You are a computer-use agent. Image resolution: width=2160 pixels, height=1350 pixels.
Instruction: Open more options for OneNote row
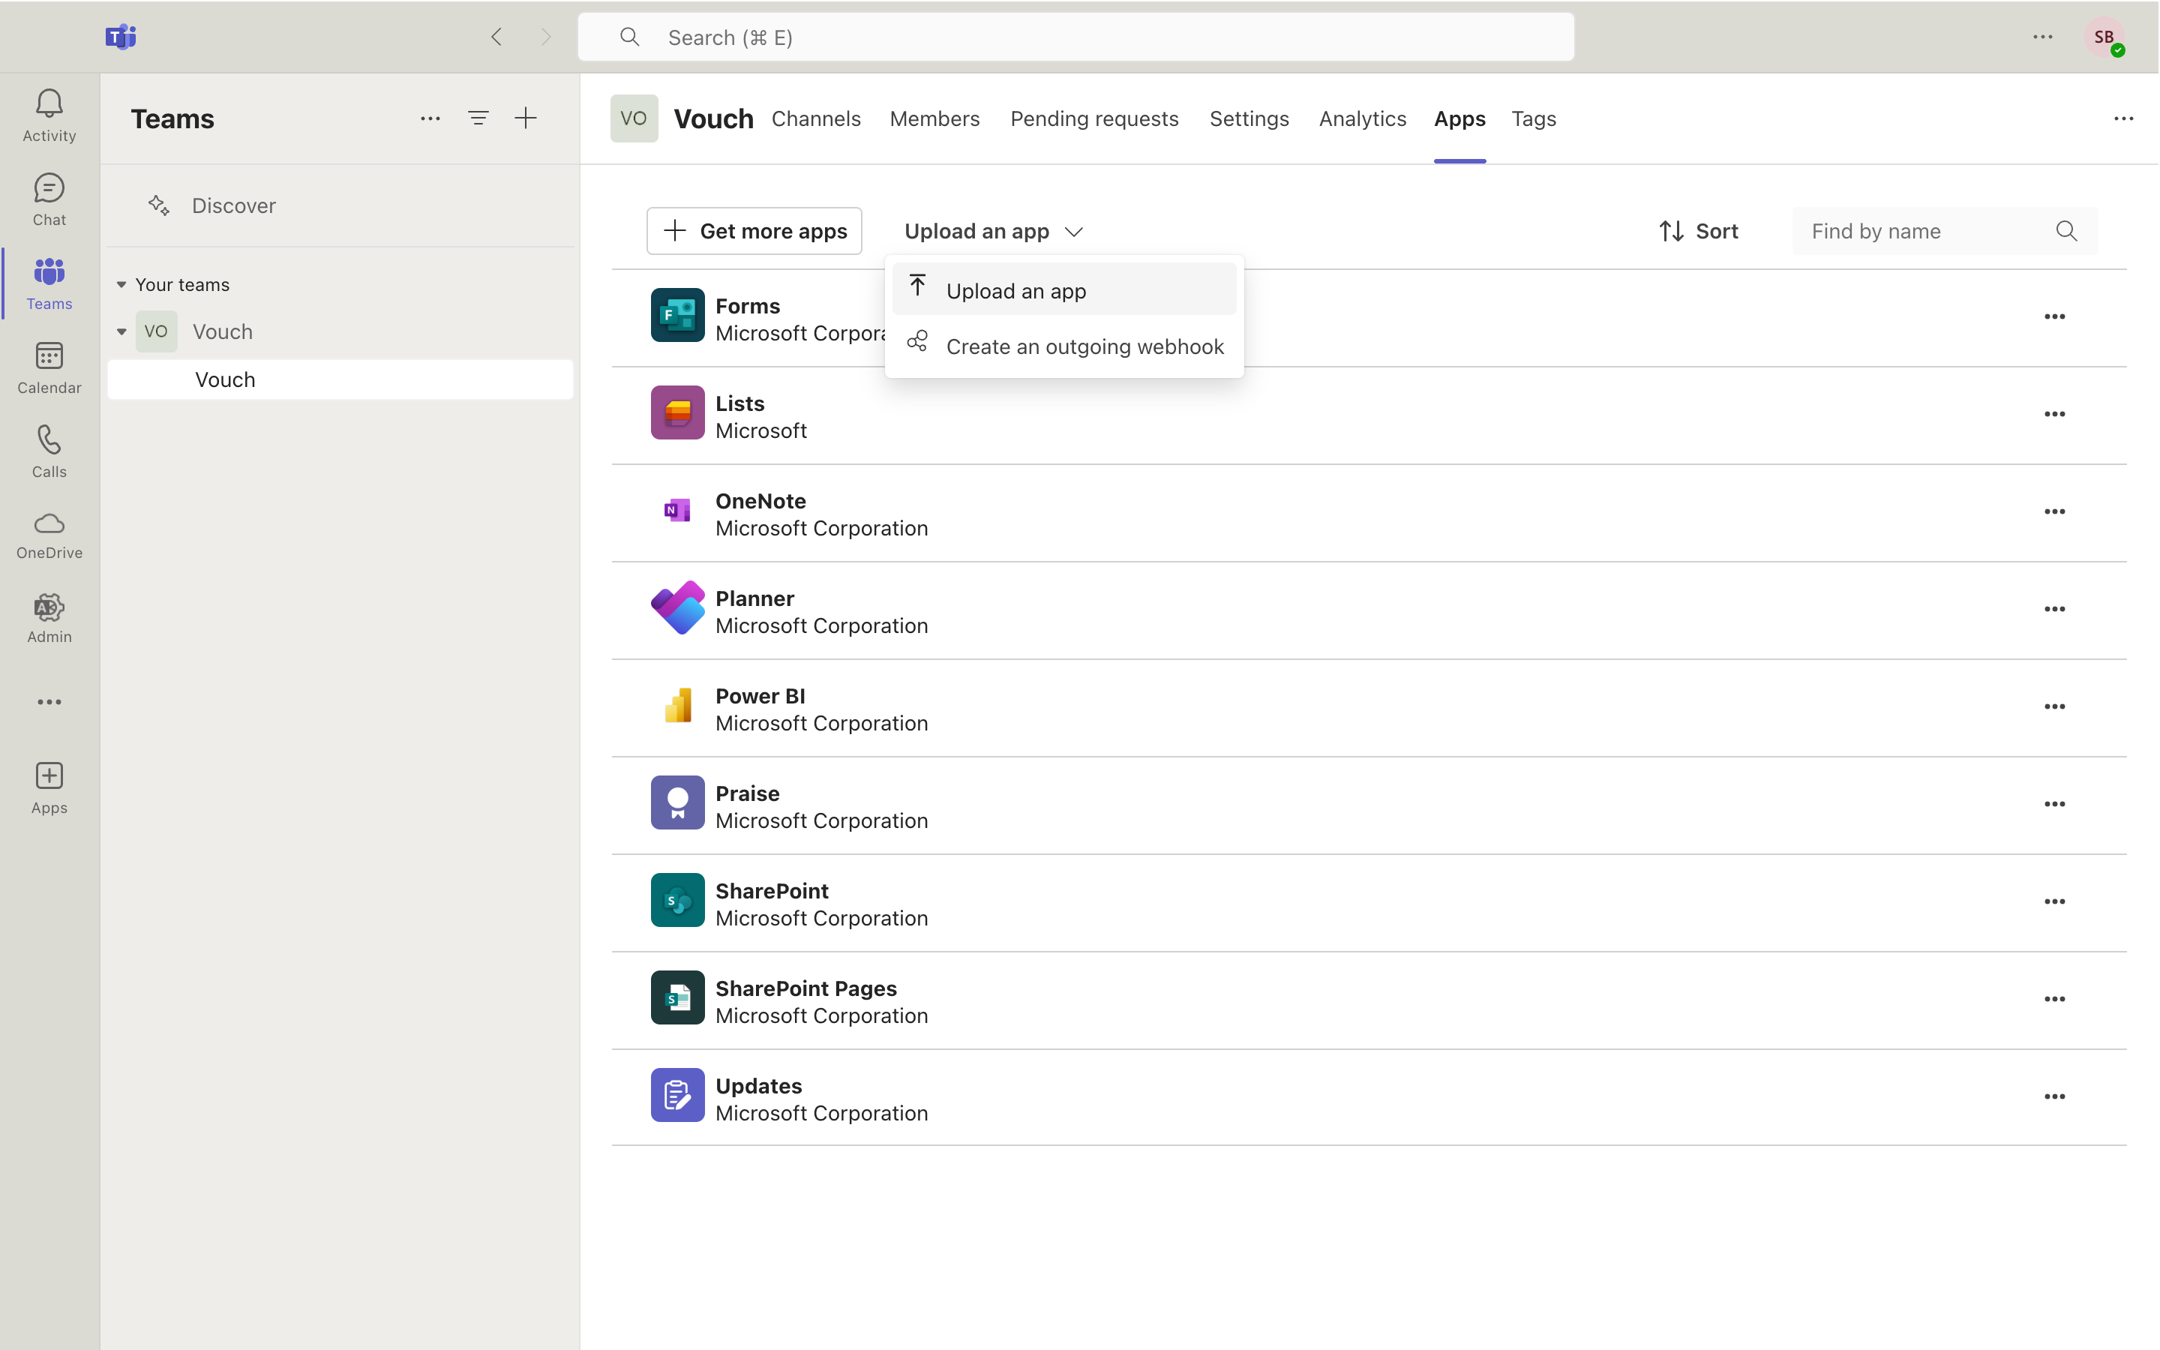click(2055, 511)
